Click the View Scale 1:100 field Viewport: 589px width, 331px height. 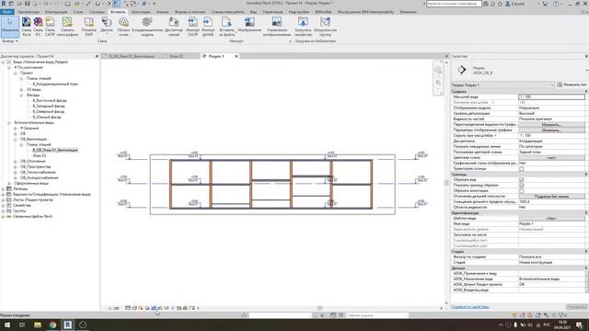click(x=551, y=97)
